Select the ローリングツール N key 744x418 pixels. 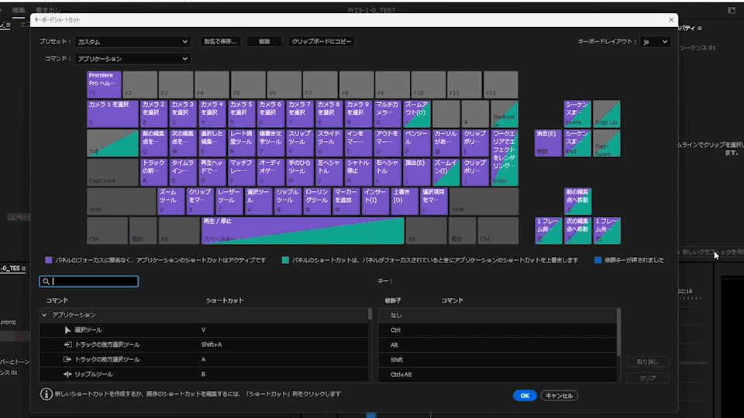(x=317, y=201)
